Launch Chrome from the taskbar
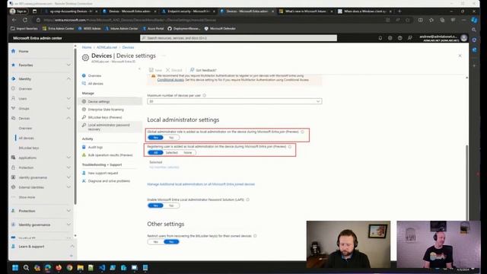 tap(69, 267)
